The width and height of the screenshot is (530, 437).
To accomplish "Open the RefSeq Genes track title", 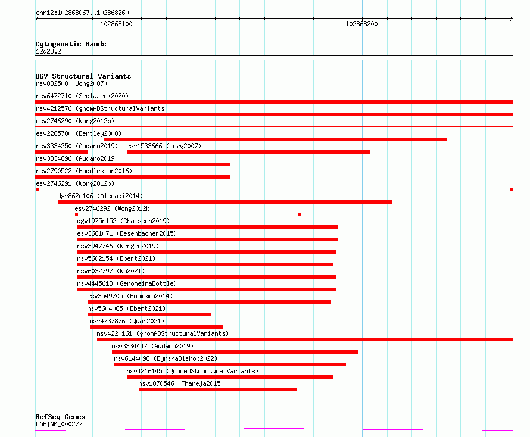I will tap(60, 417).
